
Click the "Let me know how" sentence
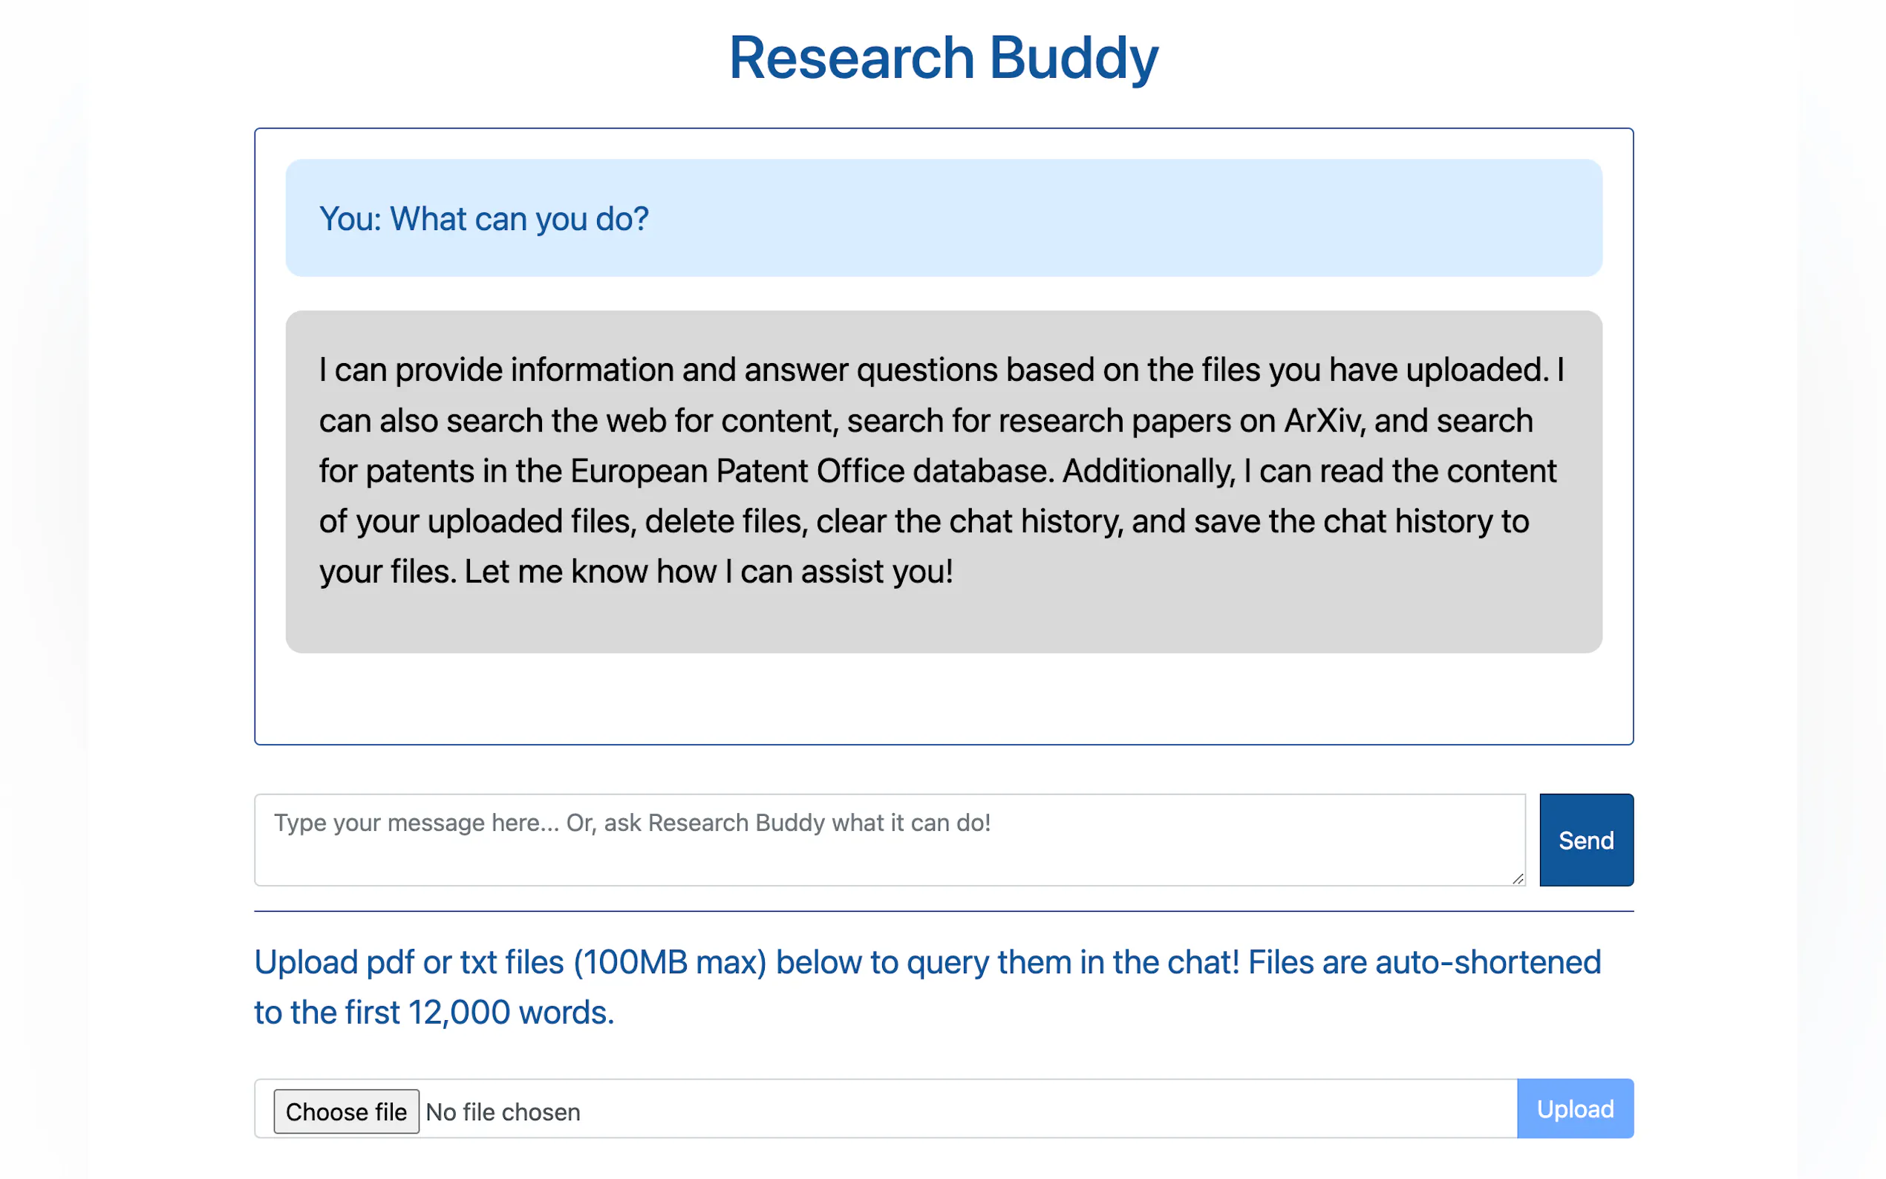pyautogui.click(x=590, y=572)
